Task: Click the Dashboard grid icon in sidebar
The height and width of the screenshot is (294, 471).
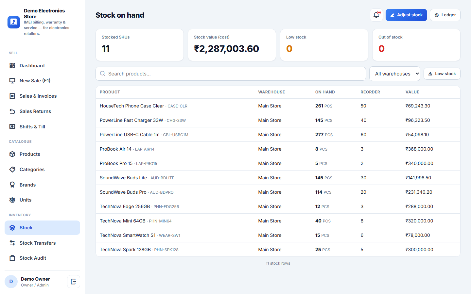Action: point(12,66)
